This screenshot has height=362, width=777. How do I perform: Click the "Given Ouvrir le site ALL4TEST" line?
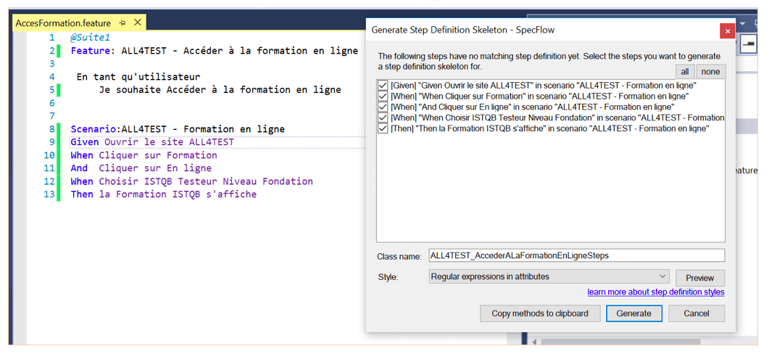tap(152, 142)
